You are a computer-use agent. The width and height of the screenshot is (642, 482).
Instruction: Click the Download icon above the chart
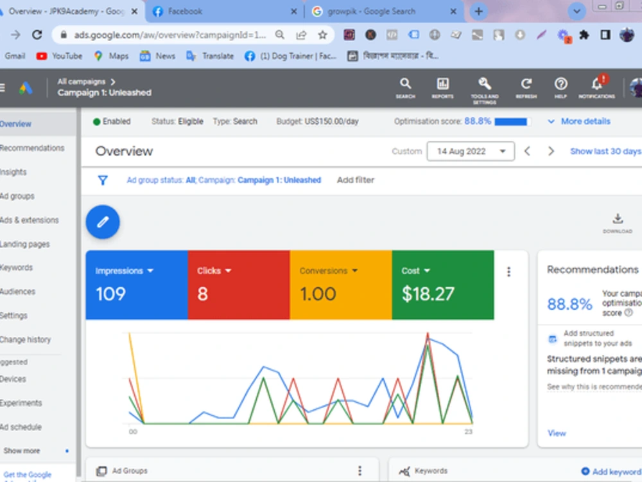(618, 223)
